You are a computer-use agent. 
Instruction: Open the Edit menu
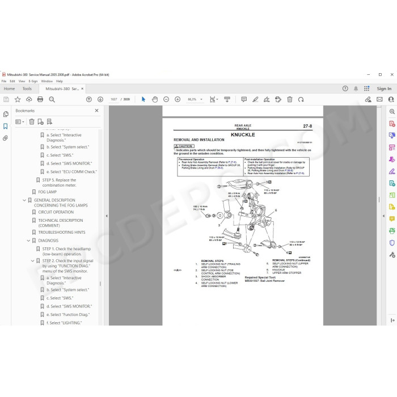(x=12, y=81)
